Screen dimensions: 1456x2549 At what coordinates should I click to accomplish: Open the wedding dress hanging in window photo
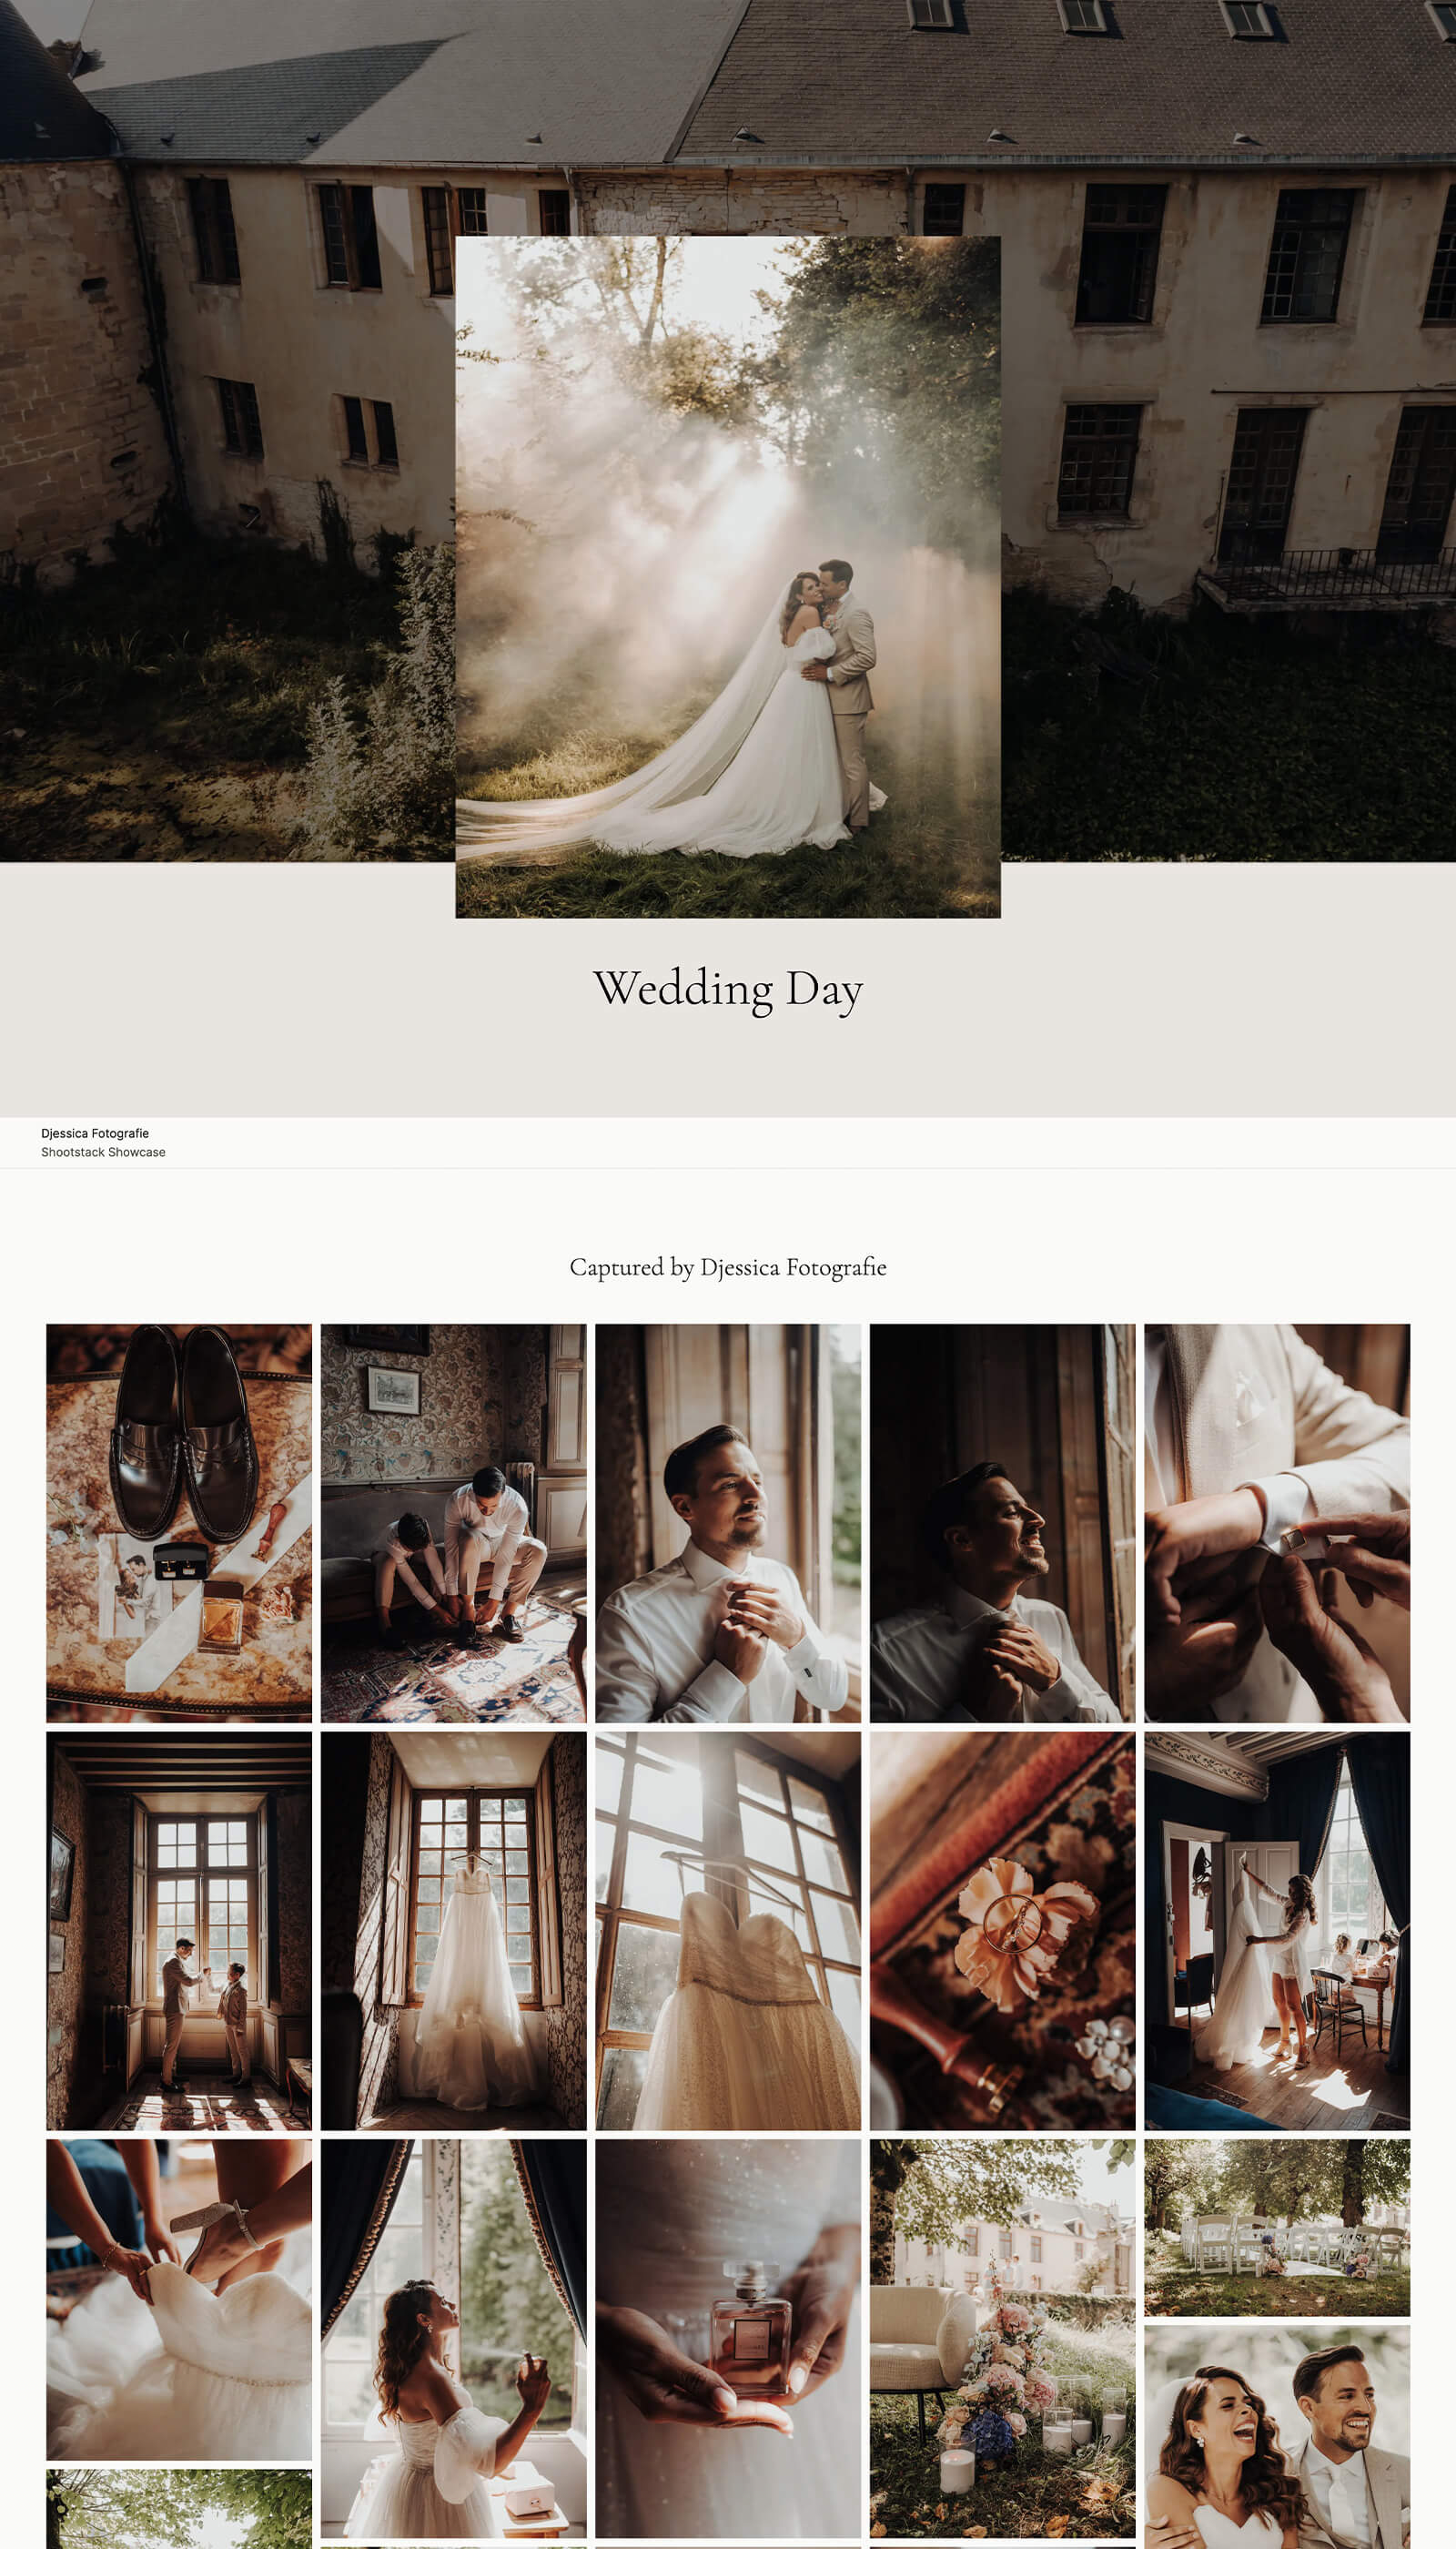453,1931
